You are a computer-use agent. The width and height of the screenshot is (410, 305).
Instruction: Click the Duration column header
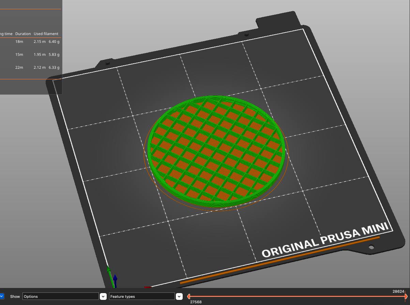pos(23,34)
